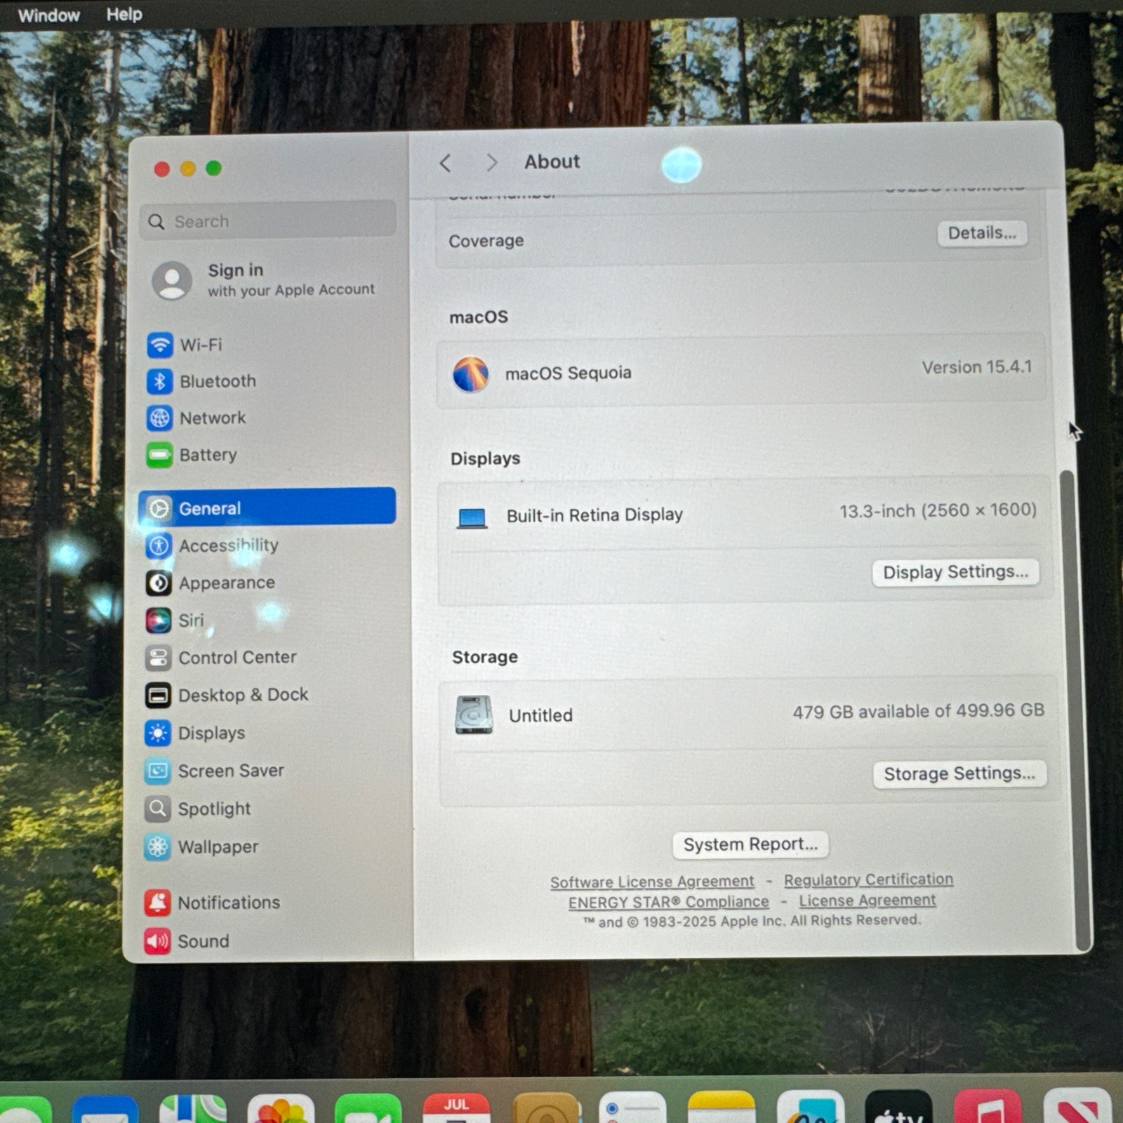Open the Window menu

49,15
